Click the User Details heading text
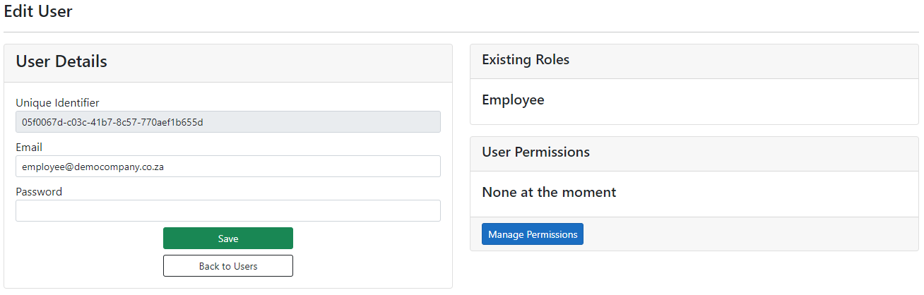The width and height of the screenshot is (924, 295). [61, 62]
